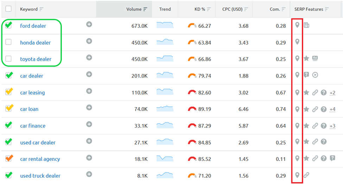The width and height of the screenshot is (343, 184).
Task: Open the 'ford dealer' keyword link
Action: [x=33, y=26]
